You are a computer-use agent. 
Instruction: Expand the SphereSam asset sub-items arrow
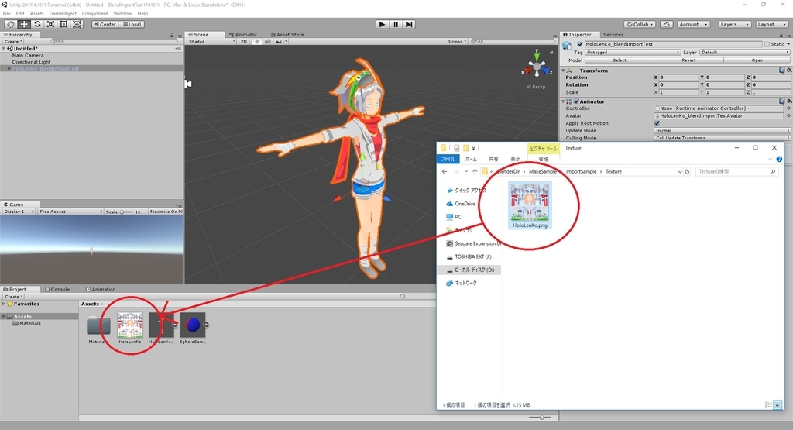coord(206,325)
